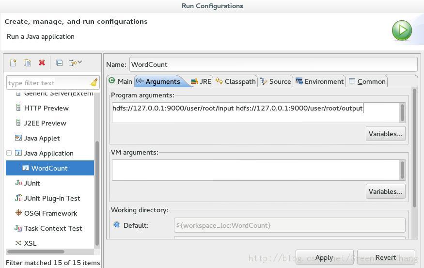
Task: Click the Duplicate configuration icon
Action: pyautogui.click(x=28, y=63)
